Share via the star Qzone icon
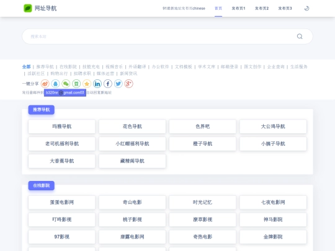This screenshot has width=335, height=251. coord(87,84)
